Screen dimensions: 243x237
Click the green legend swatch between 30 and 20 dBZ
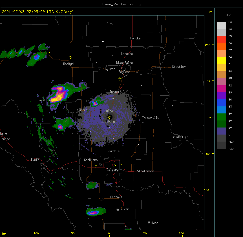[222, 117]
